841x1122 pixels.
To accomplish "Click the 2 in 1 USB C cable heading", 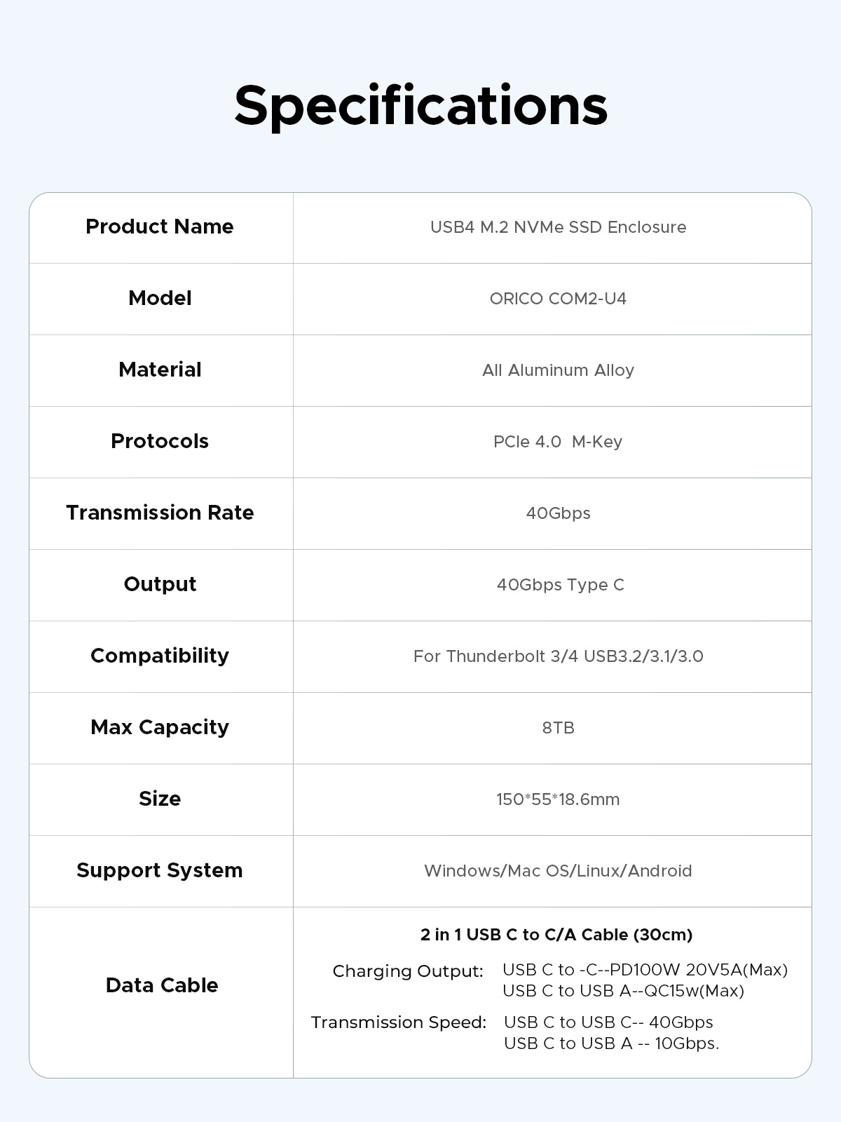I will pos(556,935).
